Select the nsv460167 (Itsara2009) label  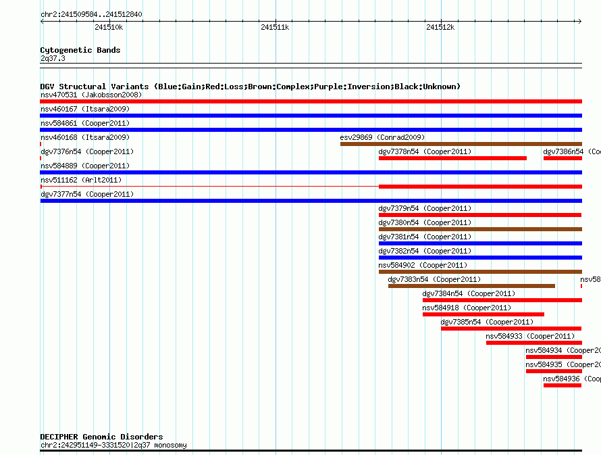click(85, 109)
